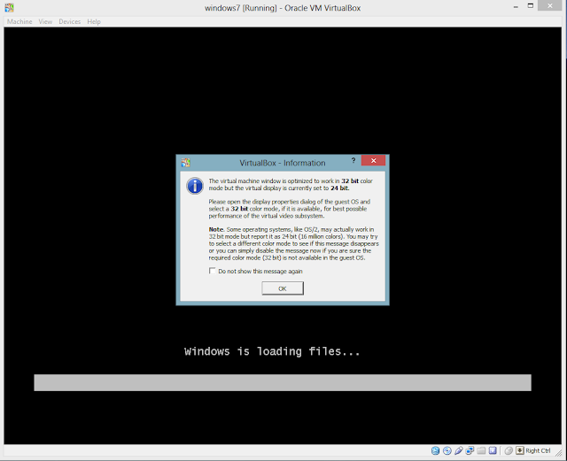Click the host key arrow icon
Viewport: 567px width, 461px height.
point(520,450)
